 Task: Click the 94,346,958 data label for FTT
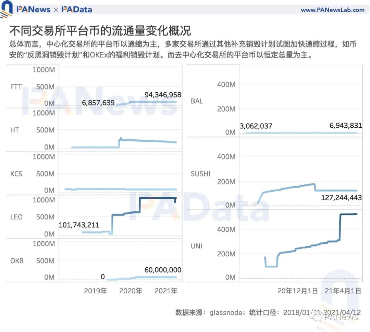coord(163,95)
